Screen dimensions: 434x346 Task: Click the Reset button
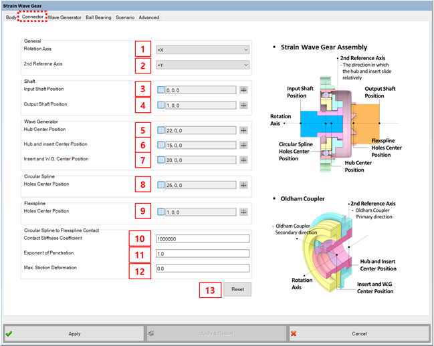[x=237, y=289]
